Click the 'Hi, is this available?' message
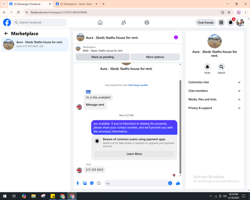The width and height of the screenshot is (250, 200). click(98, 97)
